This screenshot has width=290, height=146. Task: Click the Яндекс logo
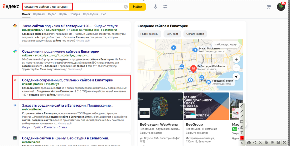coord(11,7)
